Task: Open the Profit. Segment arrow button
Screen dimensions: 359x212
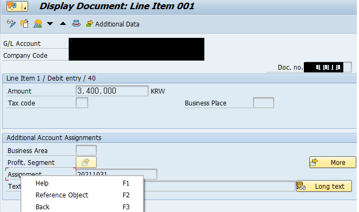Action: click(x=86, y=162)
